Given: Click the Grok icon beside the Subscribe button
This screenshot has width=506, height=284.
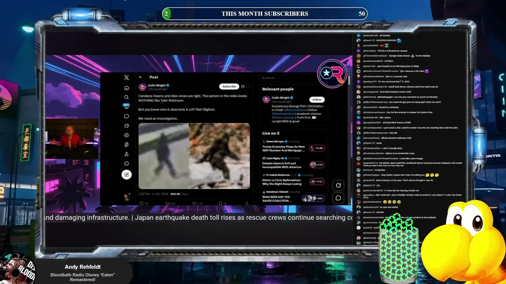Looking at the screenshot, I should pyautogui.click(x=243, y=86).
